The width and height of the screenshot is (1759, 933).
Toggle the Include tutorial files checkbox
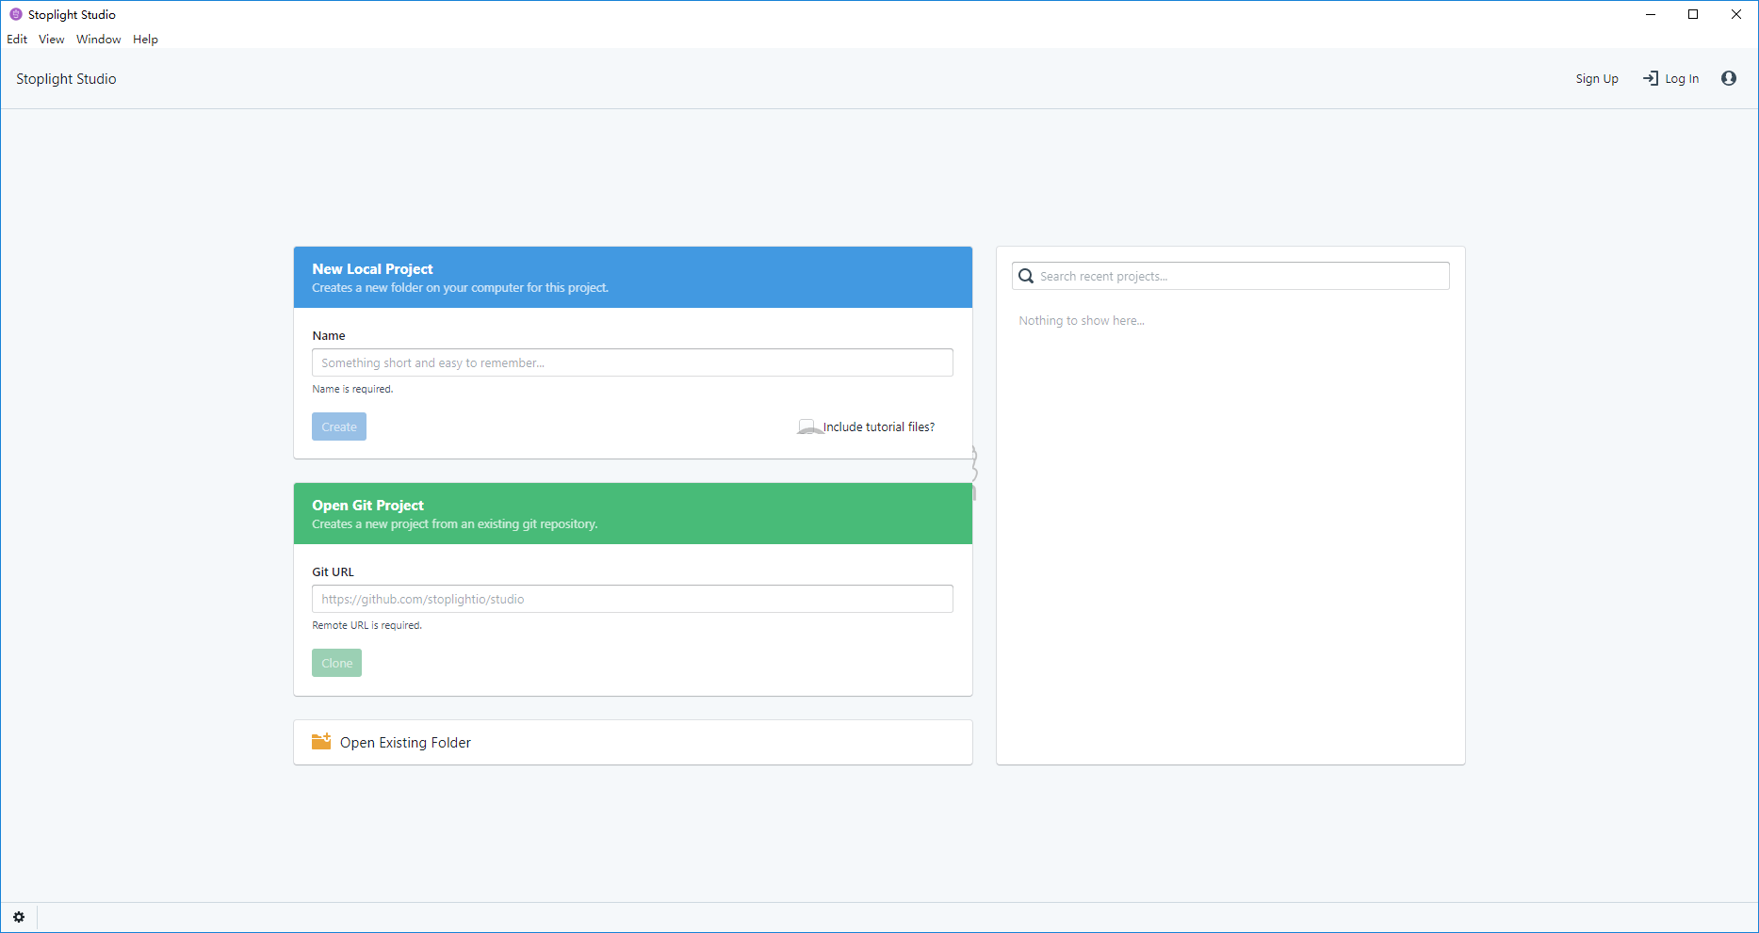[808, 426]
